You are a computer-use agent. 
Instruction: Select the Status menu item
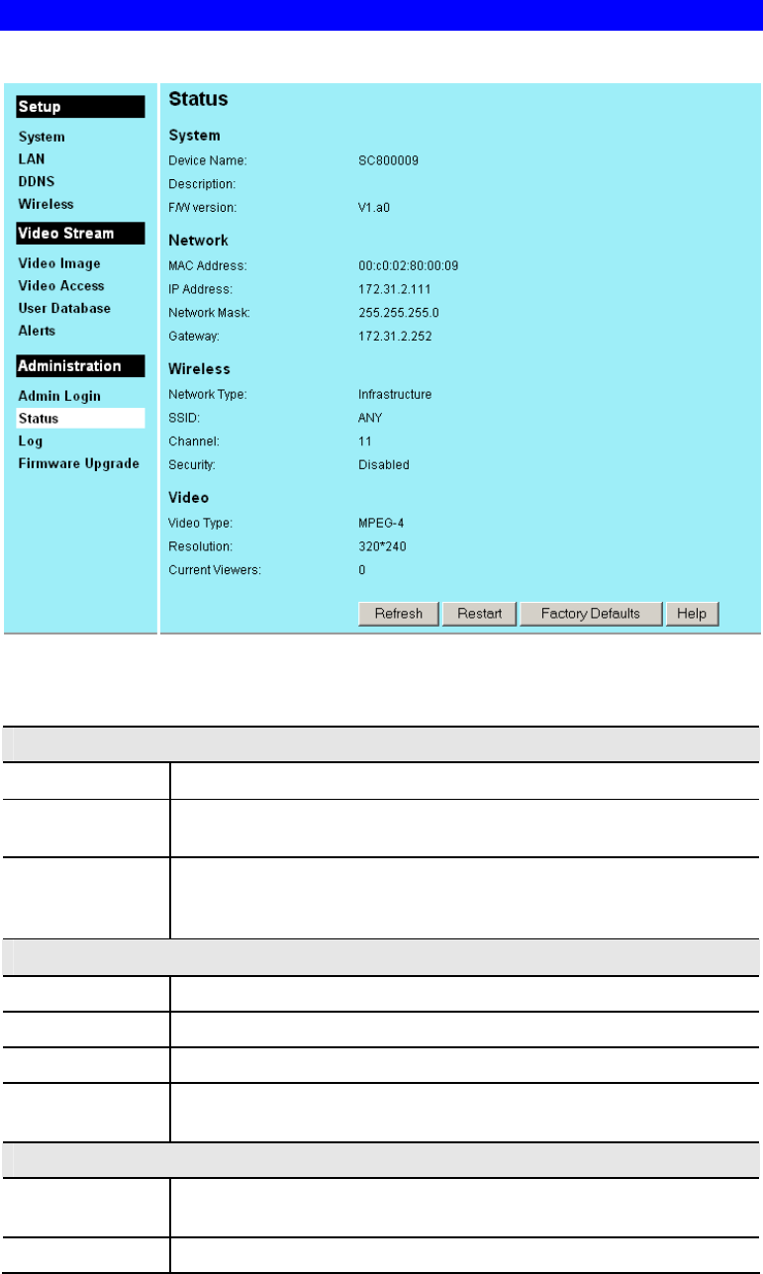[x=80, y=419]
